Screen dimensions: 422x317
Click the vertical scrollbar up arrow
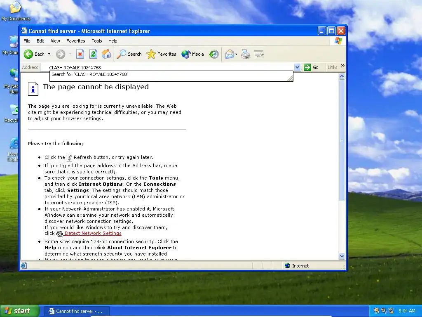click(342, 76)
